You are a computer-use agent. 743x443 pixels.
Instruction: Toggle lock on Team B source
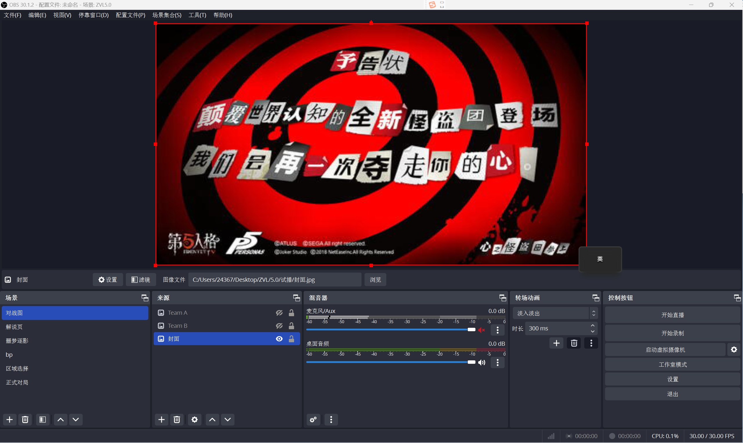pyautogui.click(x=291, y=326)
